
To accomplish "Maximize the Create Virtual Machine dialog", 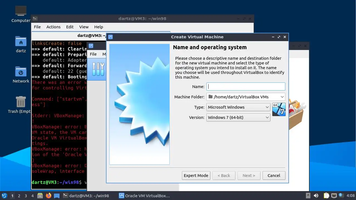I will coord(279,37).
